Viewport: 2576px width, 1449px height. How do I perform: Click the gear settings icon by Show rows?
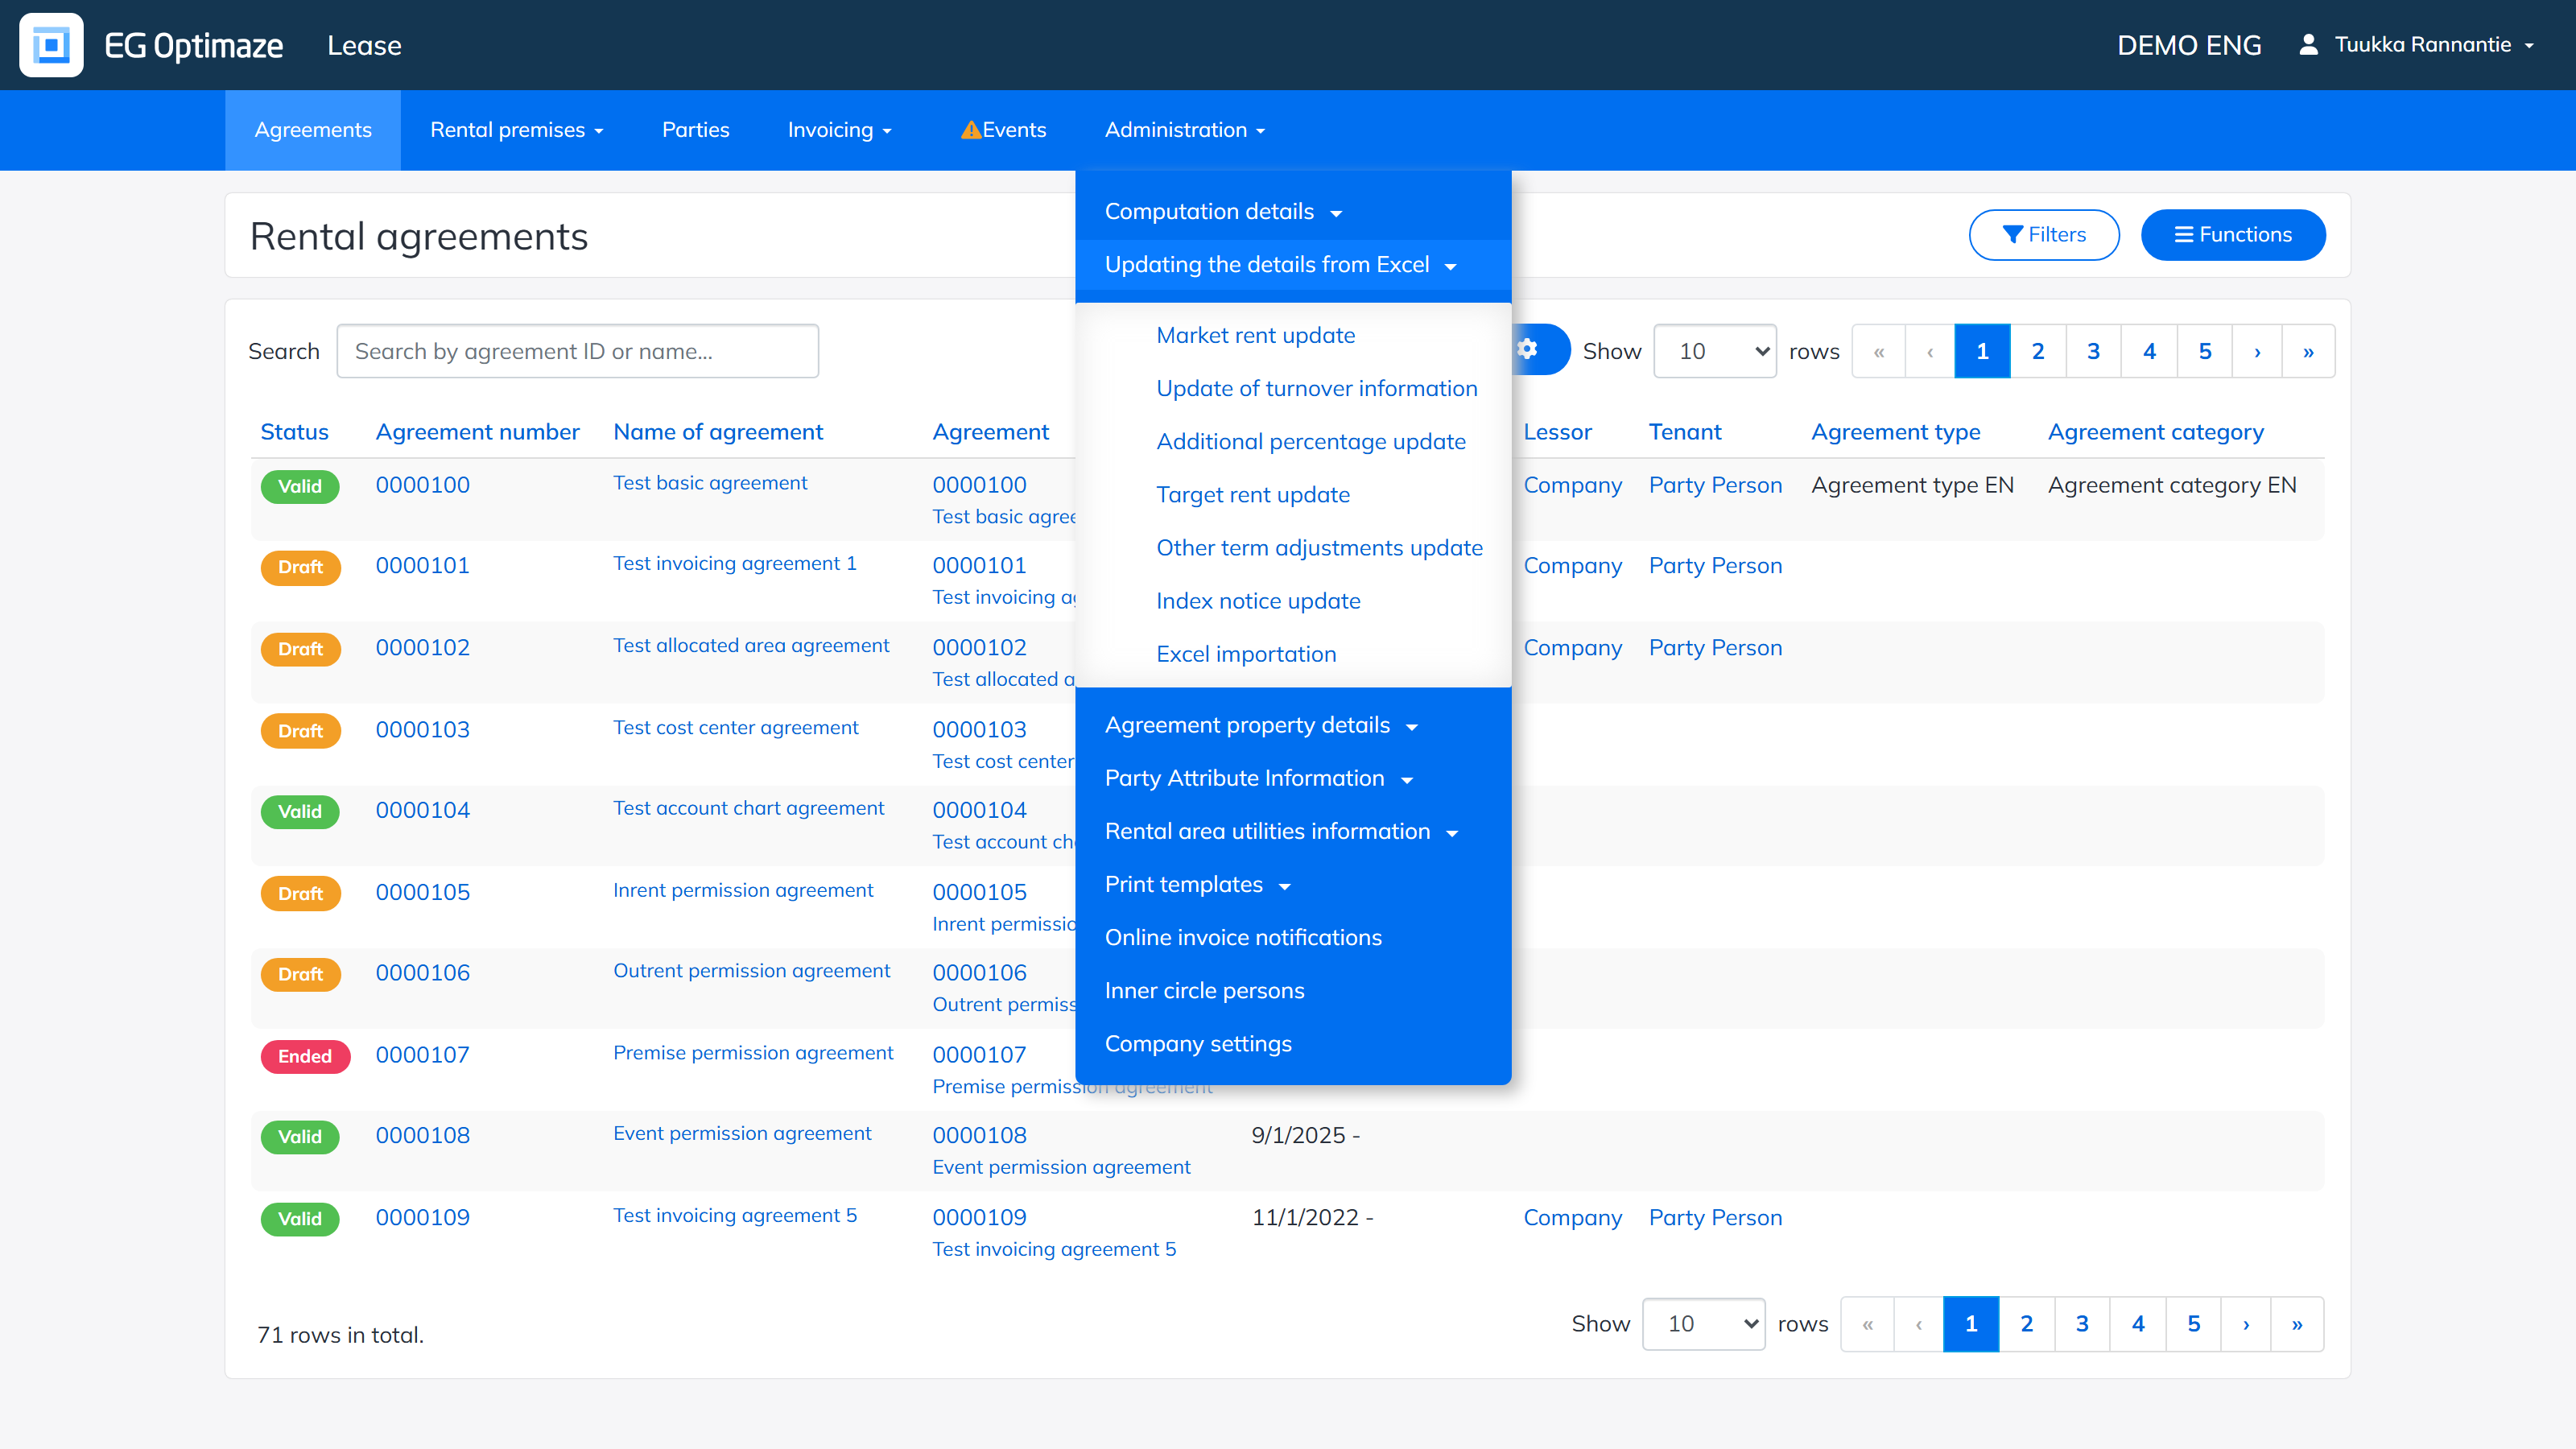(x=1528, y=349)
